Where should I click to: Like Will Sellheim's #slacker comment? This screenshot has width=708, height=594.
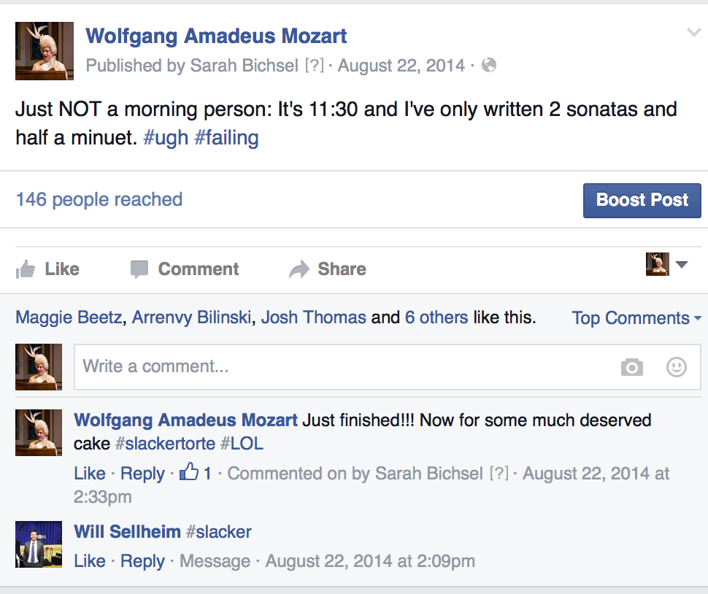pyautogui.click(x=90, y=561)
